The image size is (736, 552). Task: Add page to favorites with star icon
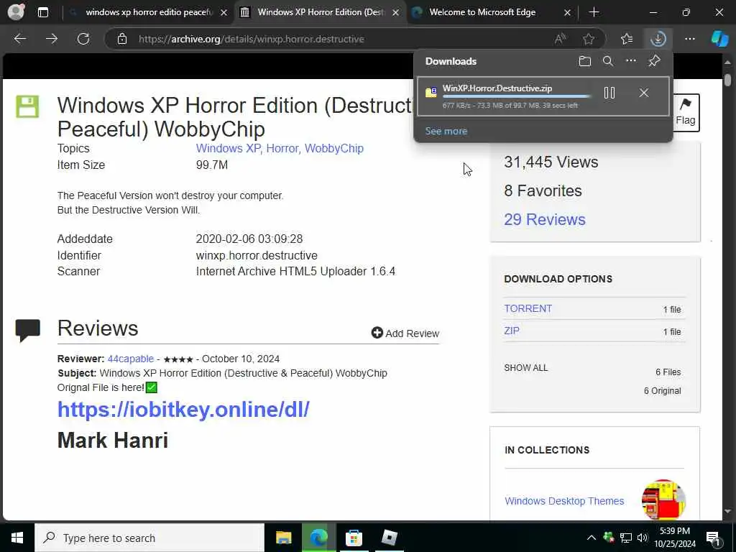pos(589,39)
